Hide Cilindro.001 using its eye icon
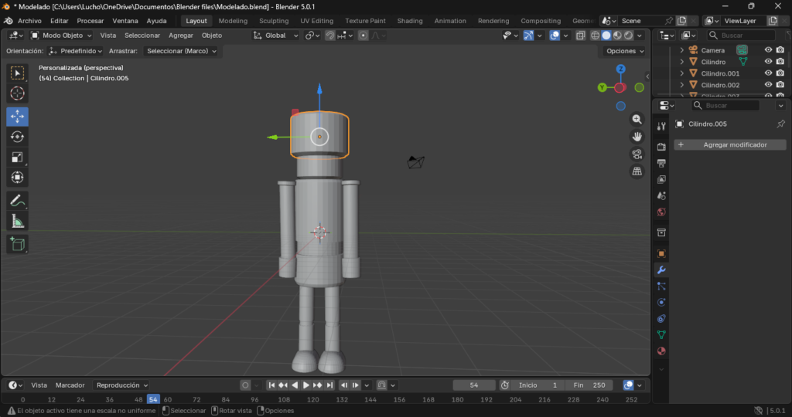 (x=768, y=73)
